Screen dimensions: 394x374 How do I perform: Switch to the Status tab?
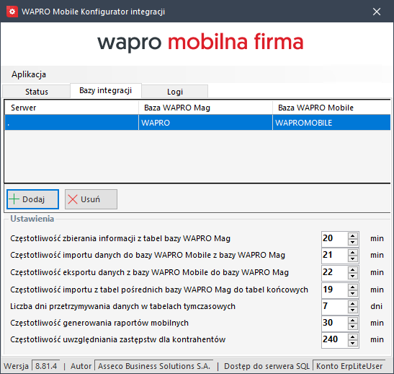coord(37,92)
